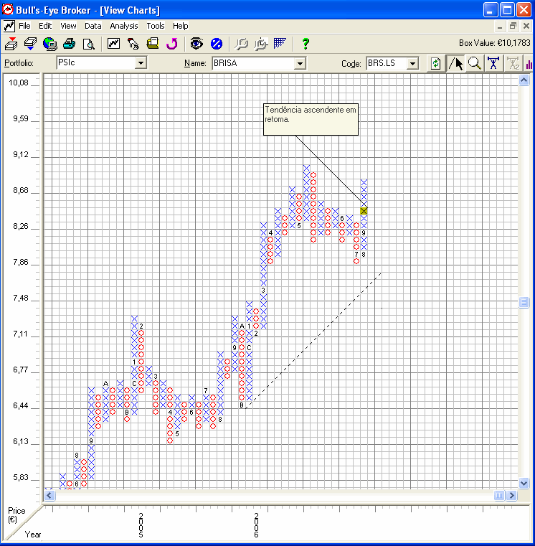Open the Edit menu
535x546 pixels.
tap(45, 26)
